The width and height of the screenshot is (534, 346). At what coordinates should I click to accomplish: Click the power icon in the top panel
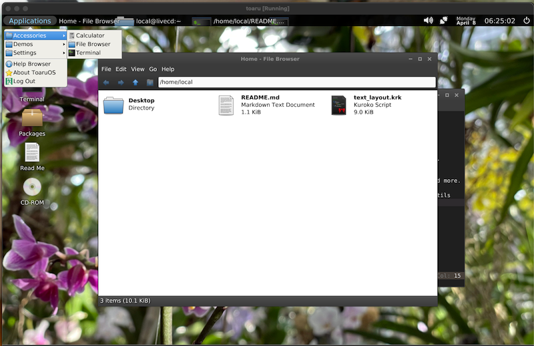click(x=525, y=21)
